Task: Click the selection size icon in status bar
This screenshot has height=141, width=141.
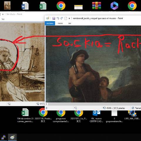Action: pos(75,108)
